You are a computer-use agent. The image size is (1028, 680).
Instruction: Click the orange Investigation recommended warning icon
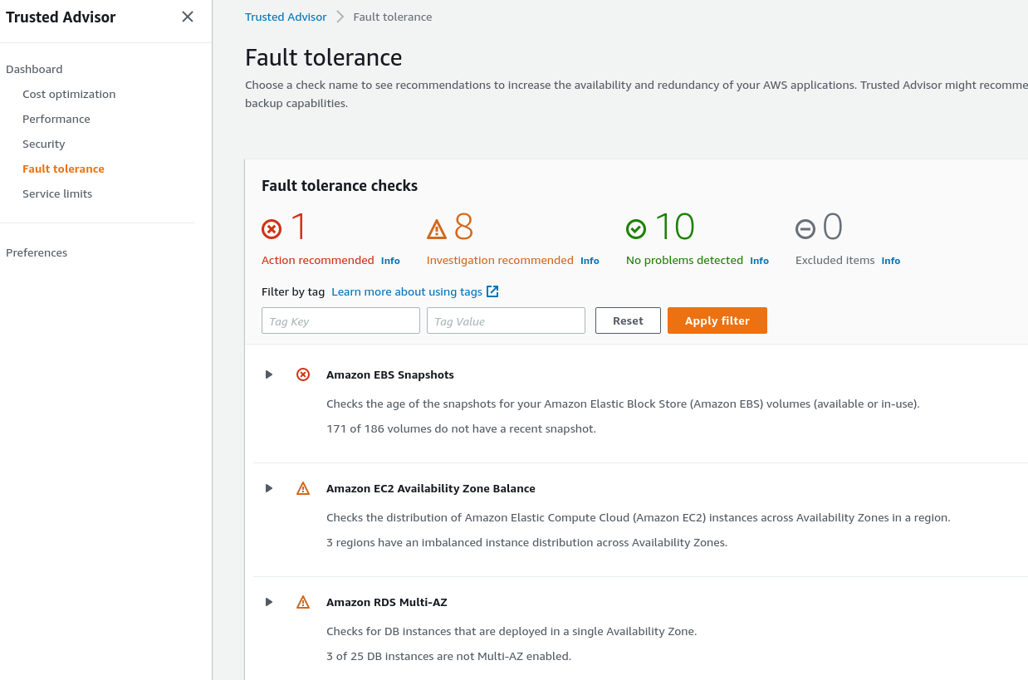tap(437, 228)
